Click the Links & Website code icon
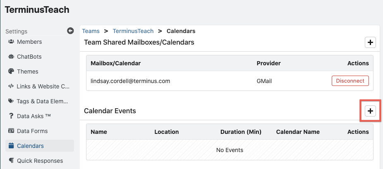This screenshot has height=169, width=383. coord(11,86)
